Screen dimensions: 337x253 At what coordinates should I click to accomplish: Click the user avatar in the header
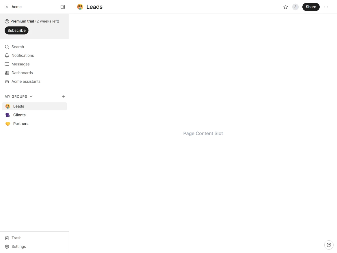[x=295, y=7]
